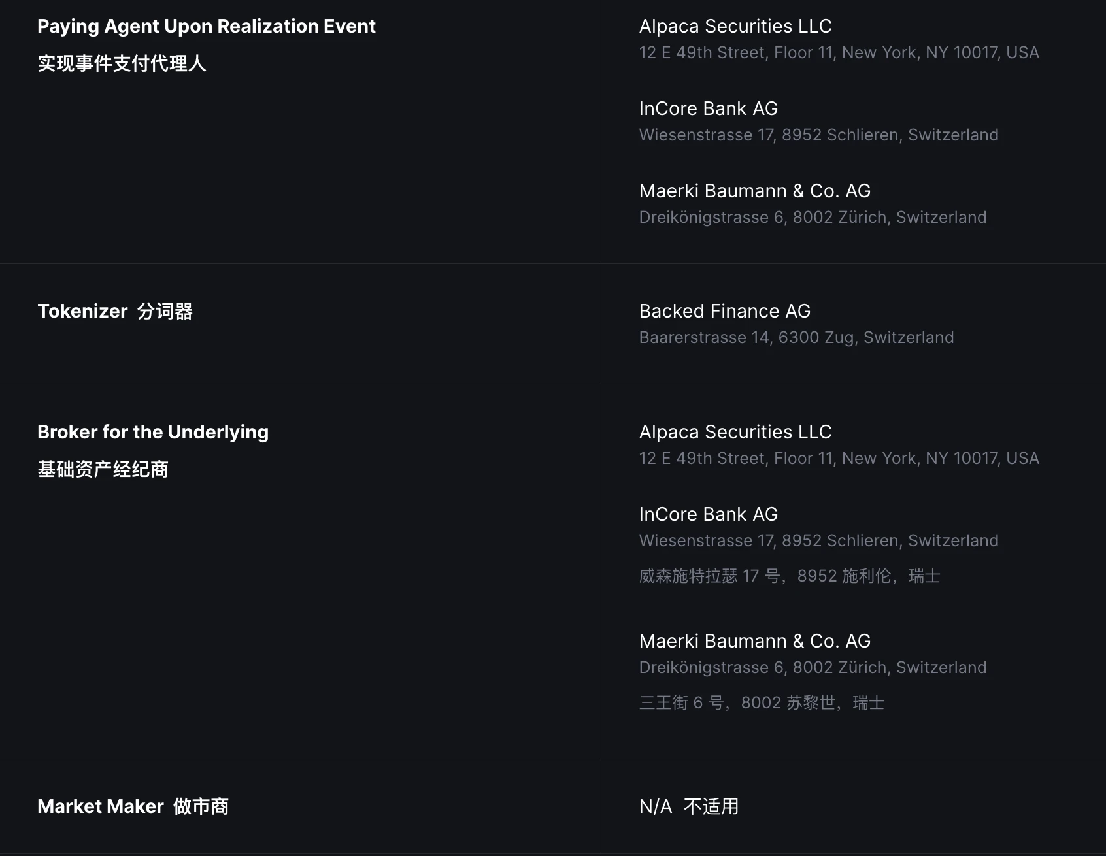1106x856 pixels.
Task: Select the Chinese address 威森施特拉瑟 17 号
Action: coord(790,576)
